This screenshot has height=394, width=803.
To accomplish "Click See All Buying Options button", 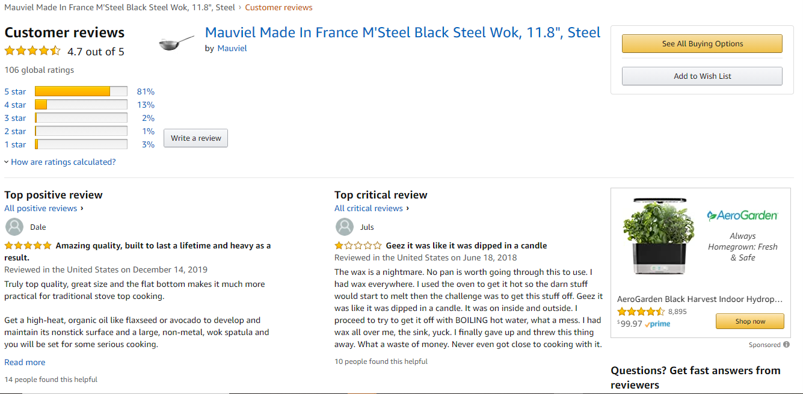I will pos(702,44).
